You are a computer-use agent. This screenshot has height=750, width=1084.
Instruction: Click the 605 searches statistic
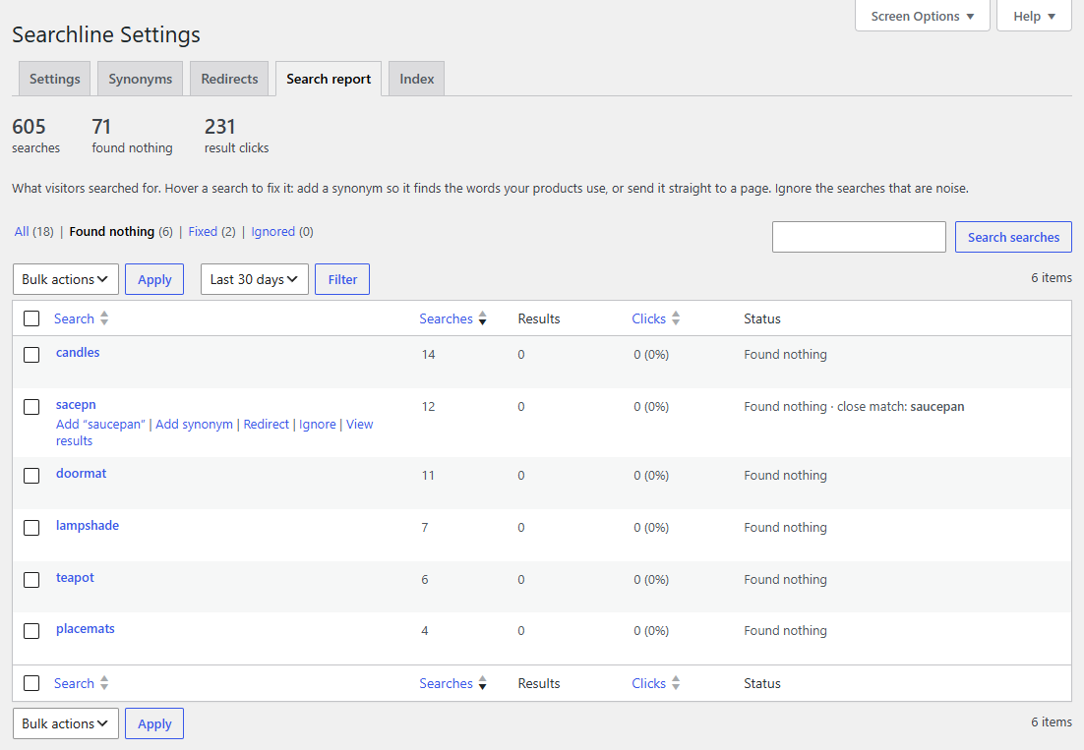tap(36, 136)
